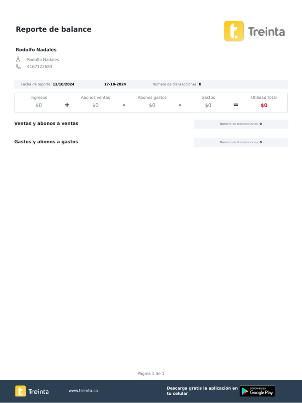Click the yellow Treinta logo icon in header
The width and height of the screenshot is (302, 403).
pyautogui.click(x=234, y=31)
